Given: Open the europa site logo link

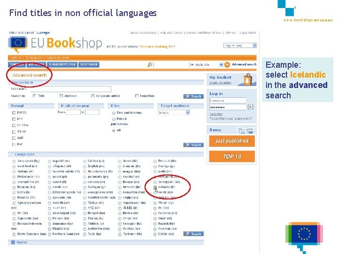Looking at the screenshot, I should [x=43, y=33].
